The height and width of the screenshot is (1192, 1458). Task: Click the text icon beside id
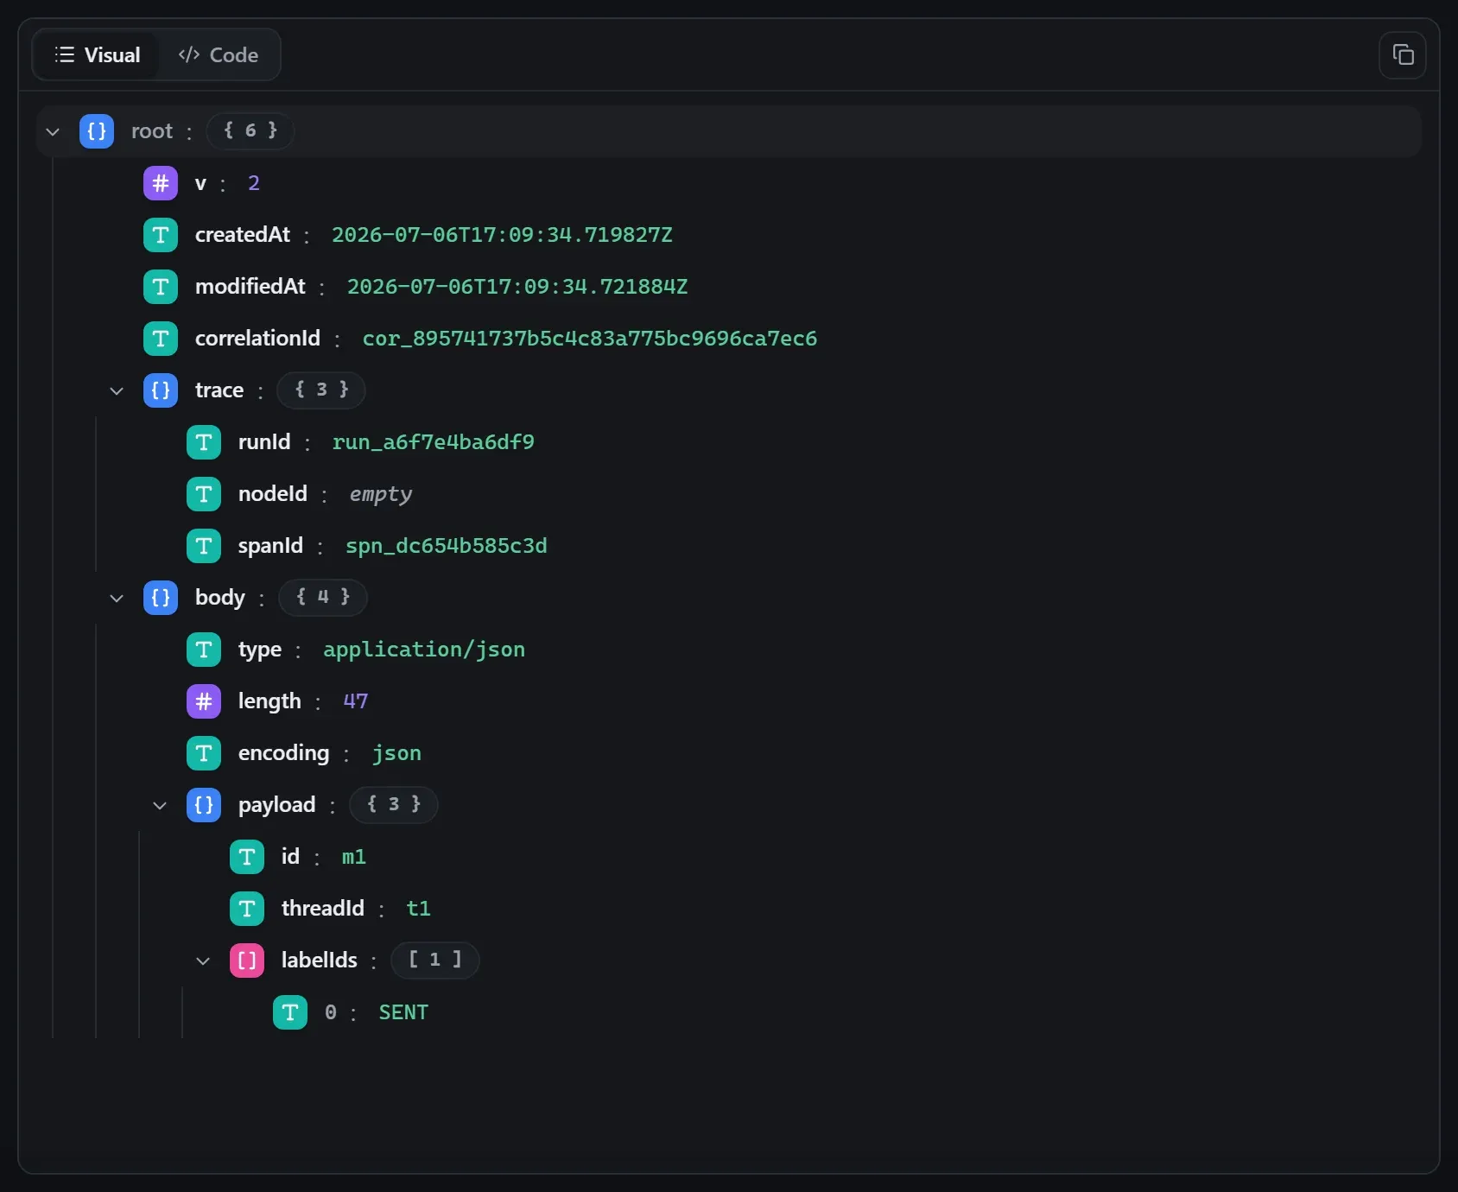tap(247, 857)
